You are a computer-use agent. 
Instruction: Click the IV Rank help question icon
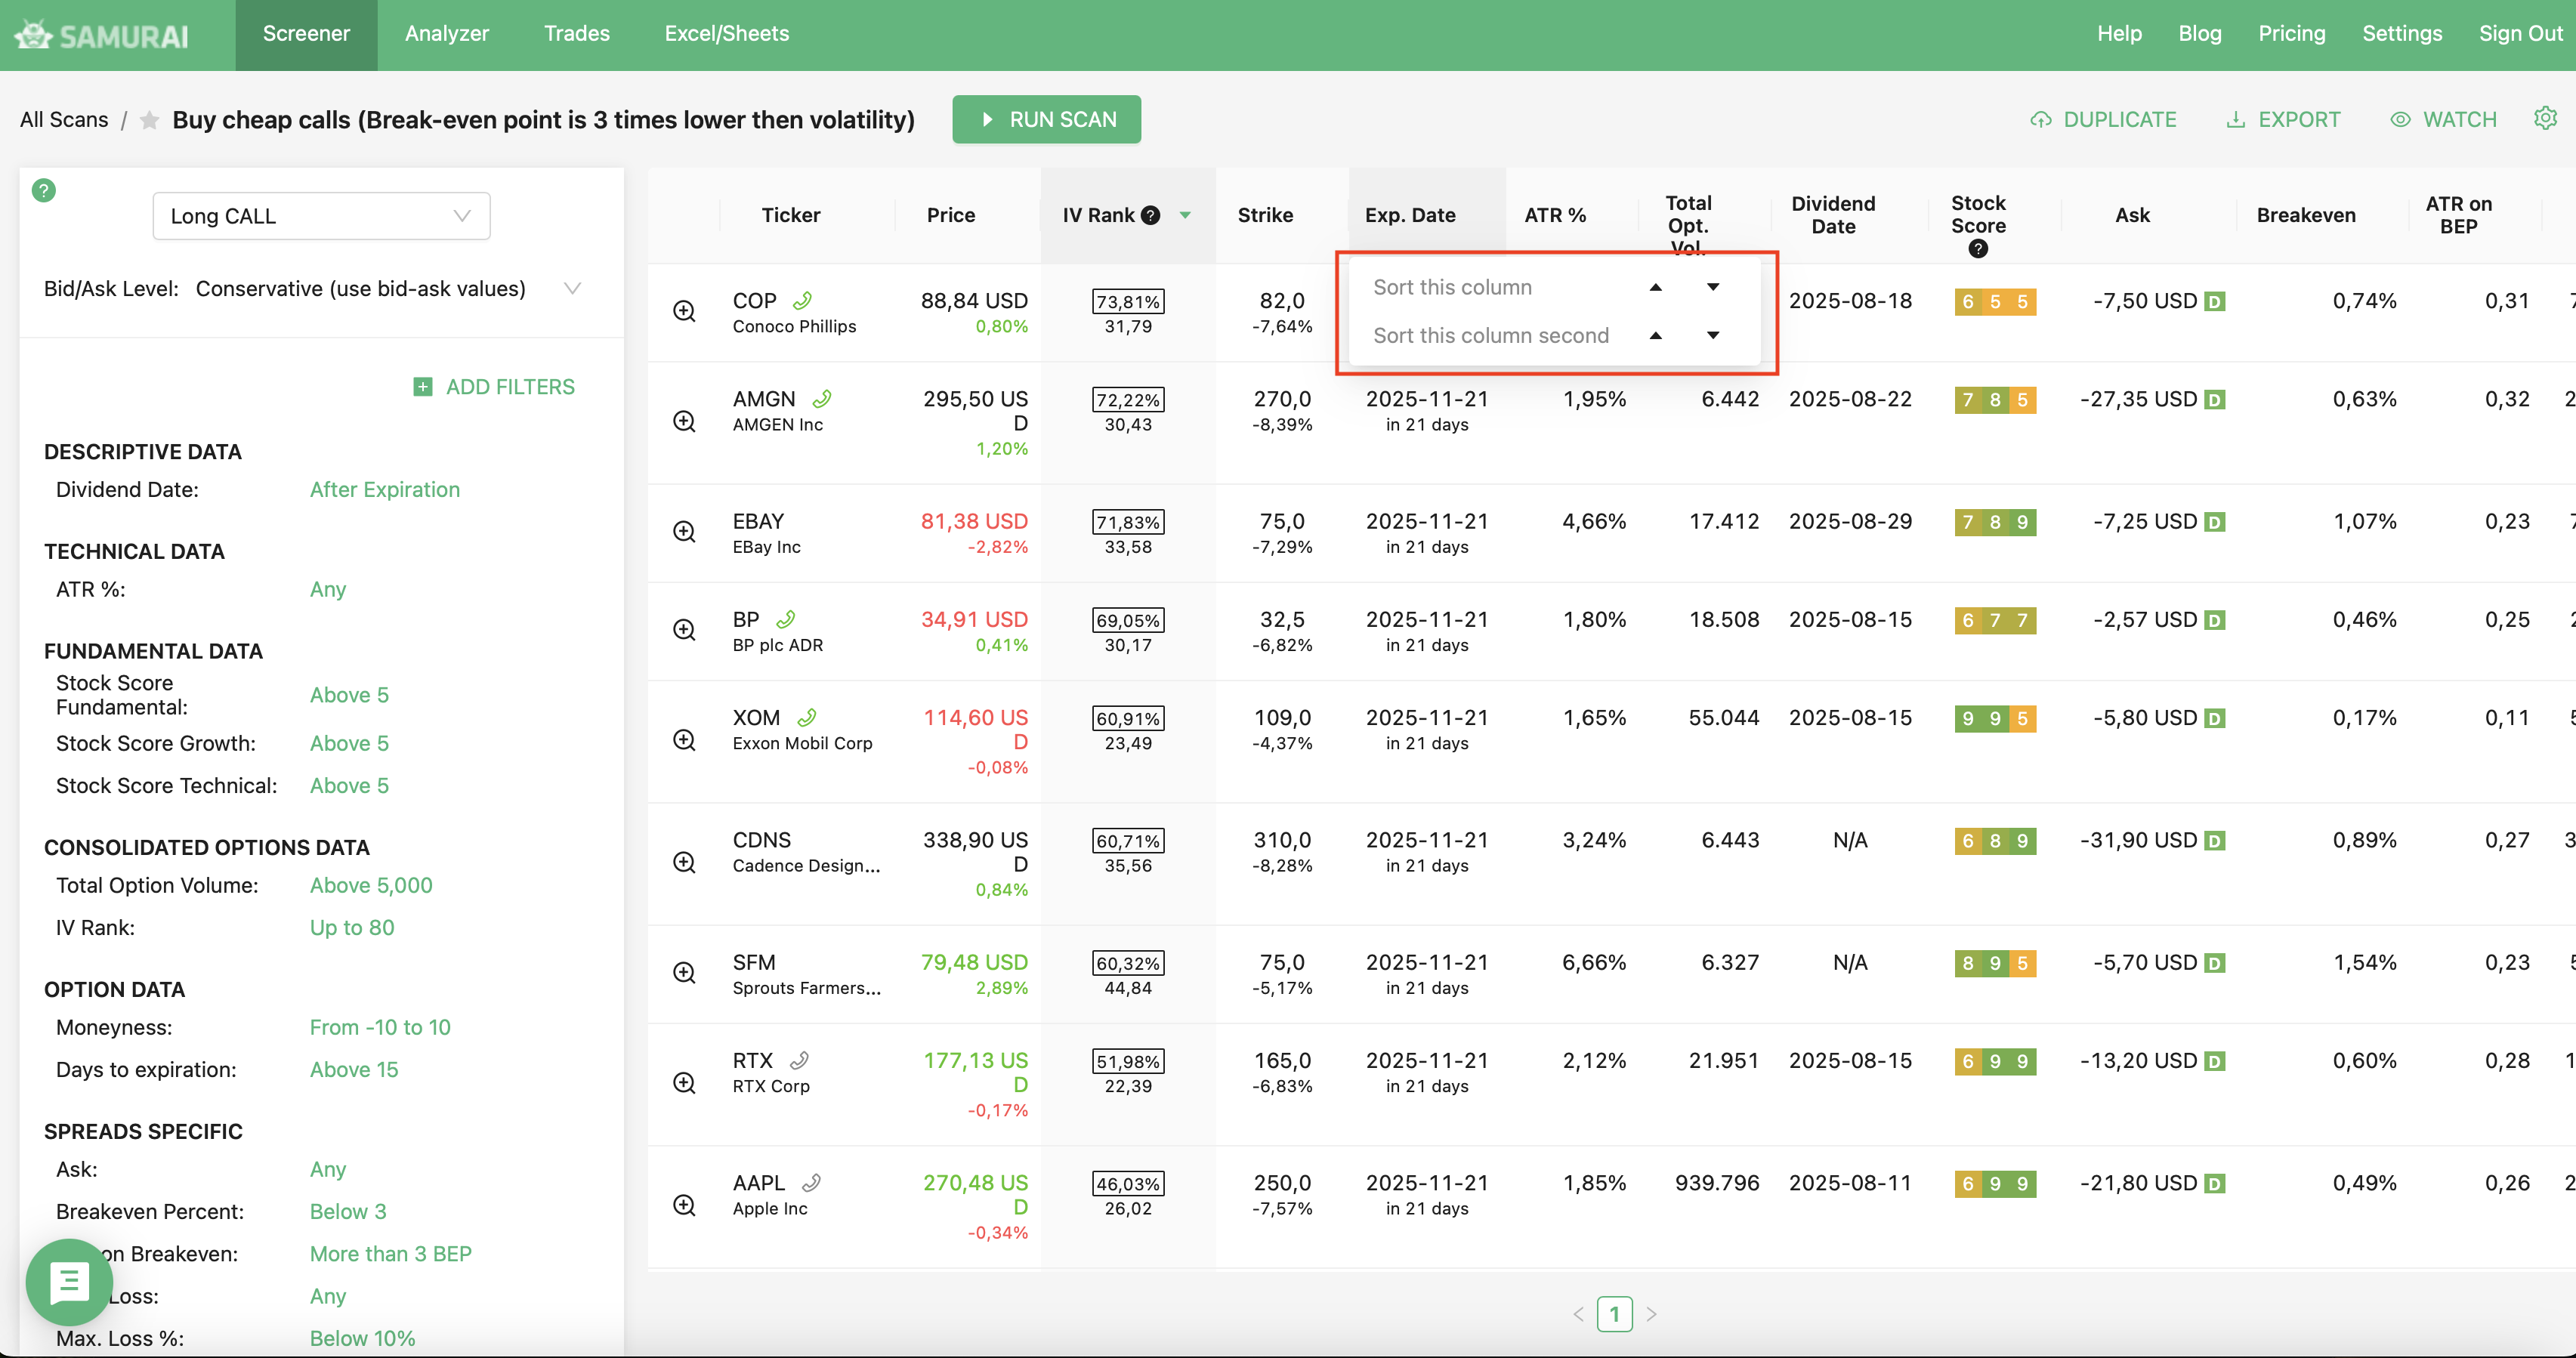click(1151, 215)
